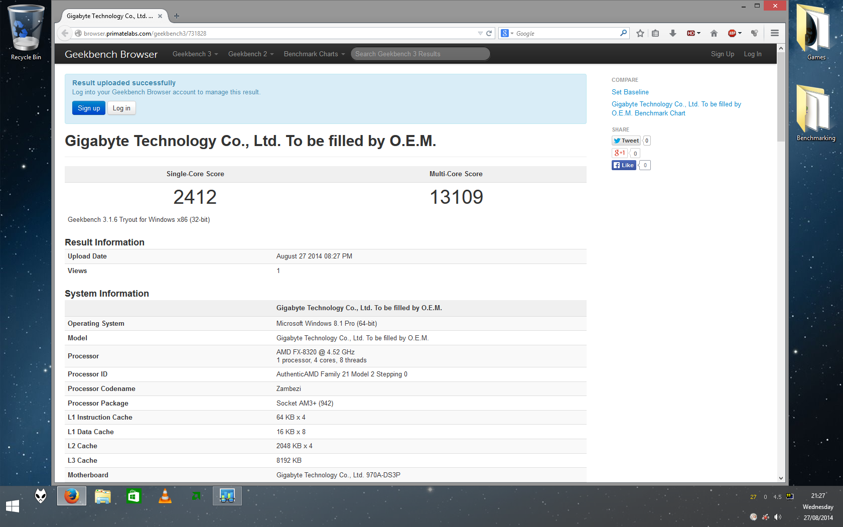
Task: Launch Windows Store from the taskbar
Action: point(133,496)
